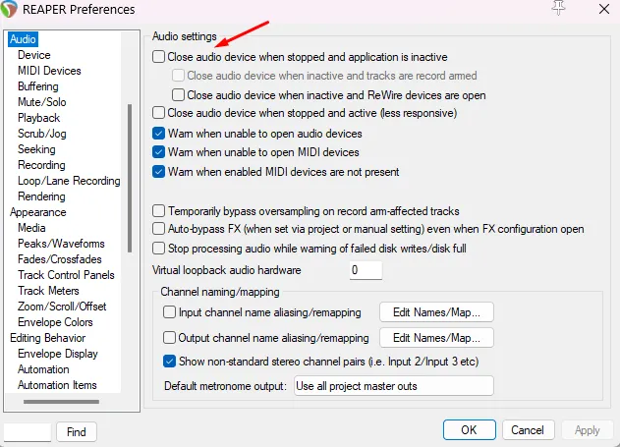
Task: Uncheck warn when unable to open MIDI devices
Action: pyautogui.click(x=158, y=152)
